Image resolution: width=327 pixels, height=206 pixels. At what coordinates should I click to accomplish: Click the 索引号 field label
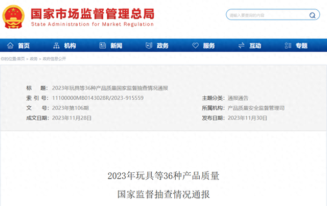37,98
